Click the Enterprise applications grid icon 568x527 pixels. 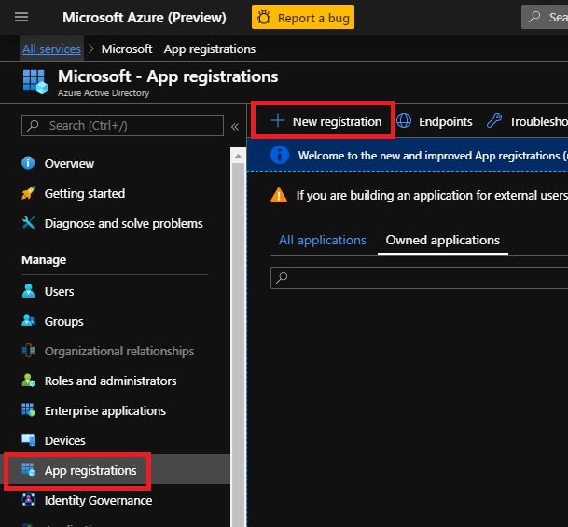click(28, 410)
